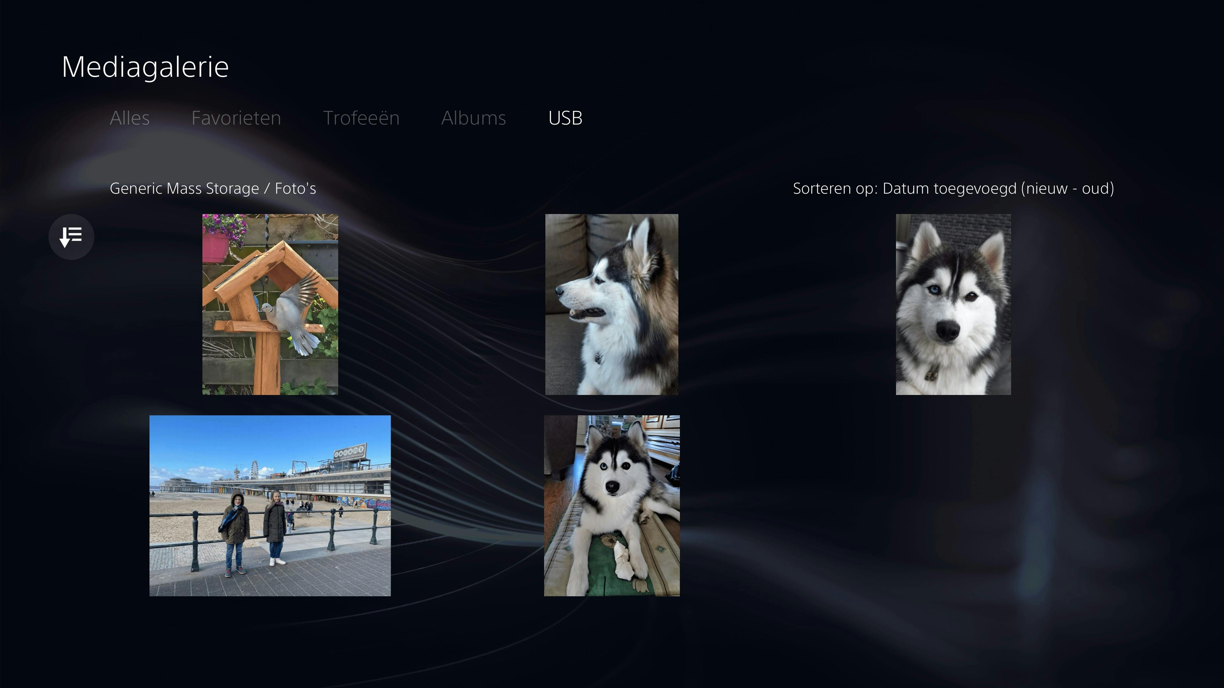Click the sort order icon button
Screen dimensions: 1224x688
click(71, 236)
